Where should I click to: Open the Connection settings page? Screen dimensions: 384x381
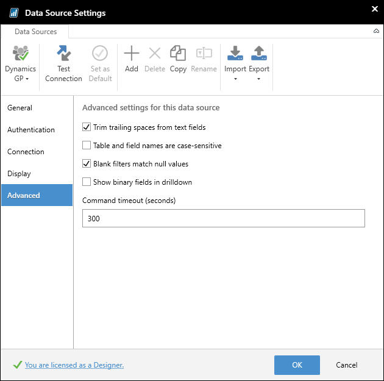pyautogui.click(x=26, y=152)
